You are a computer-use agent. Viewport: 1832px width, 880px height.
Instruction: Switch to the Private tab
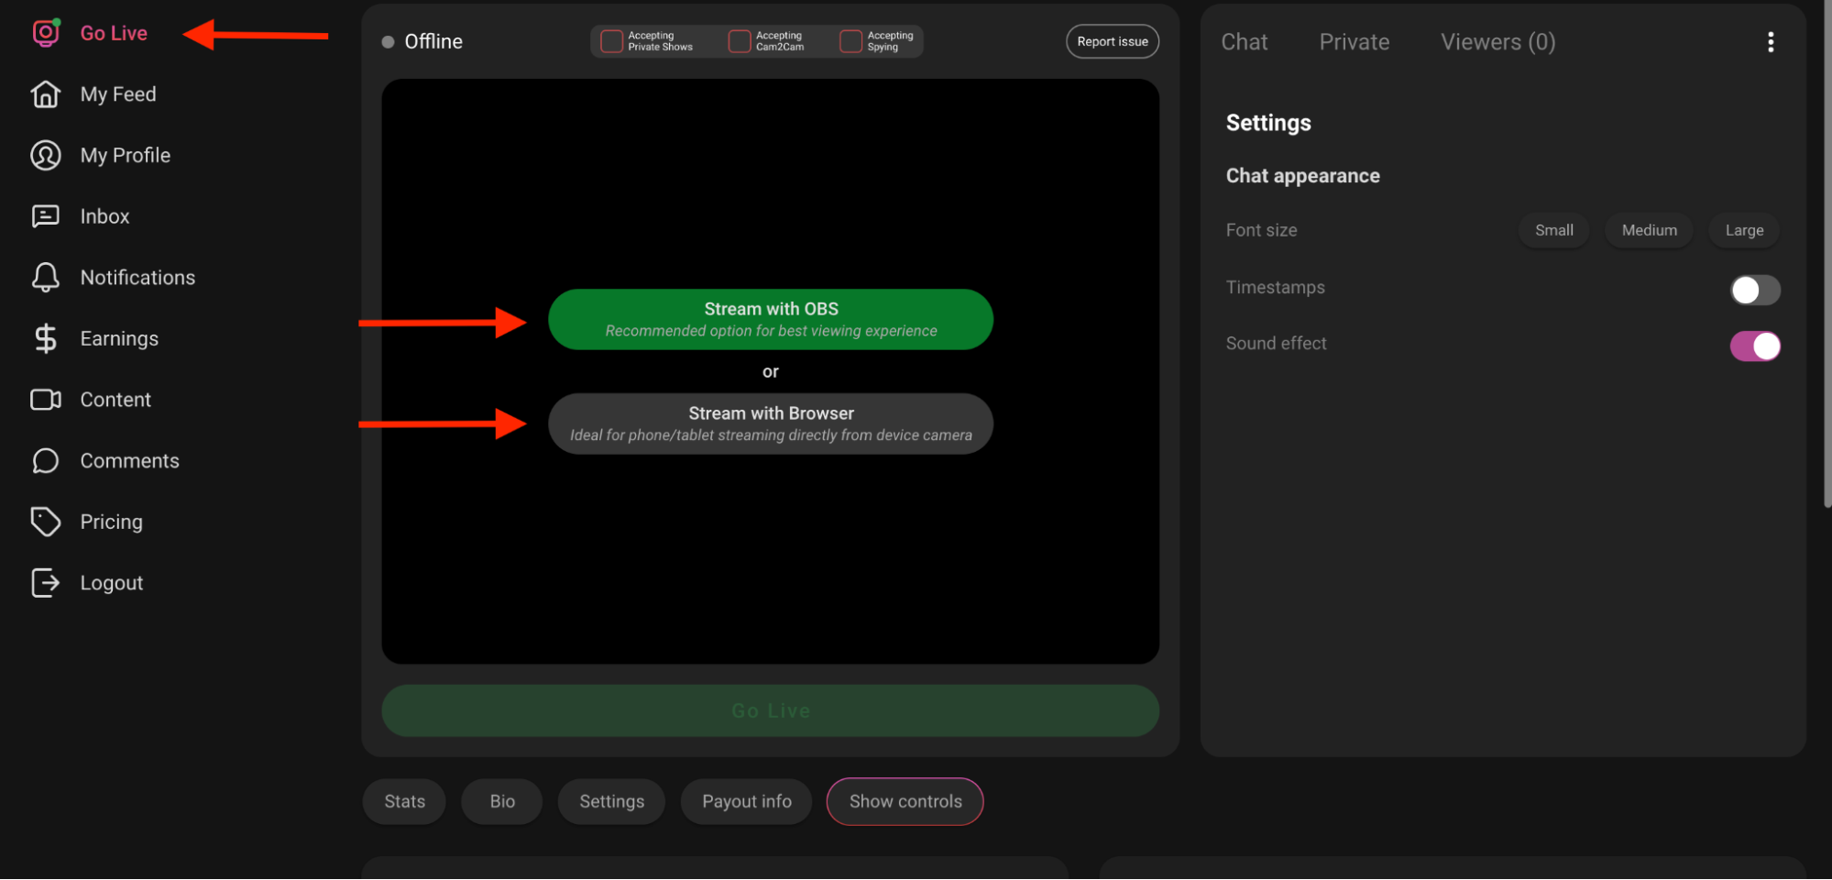(1354, 41)
